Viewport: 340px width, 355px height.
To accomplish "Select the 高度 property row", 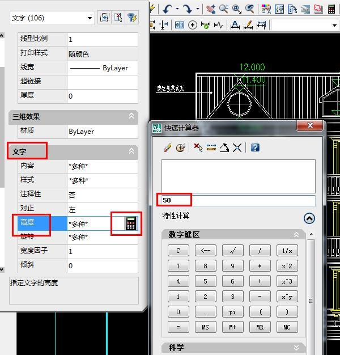I will pos(78,223).
